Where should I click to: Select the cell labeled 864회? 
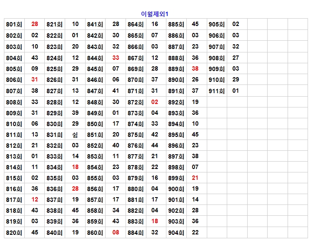(136, 24)
